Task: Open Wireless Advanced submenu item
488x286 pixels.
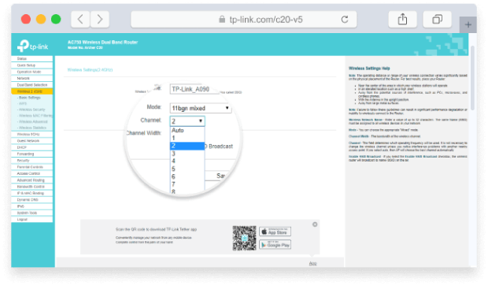Action: [x=33, y=121]
